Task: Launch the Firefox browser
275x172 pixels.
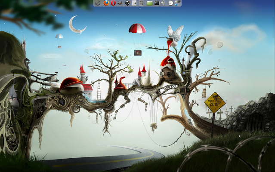Action: pos(106,3)
